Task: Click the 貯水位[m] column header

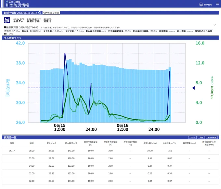Action: click(x=51, y=143)
